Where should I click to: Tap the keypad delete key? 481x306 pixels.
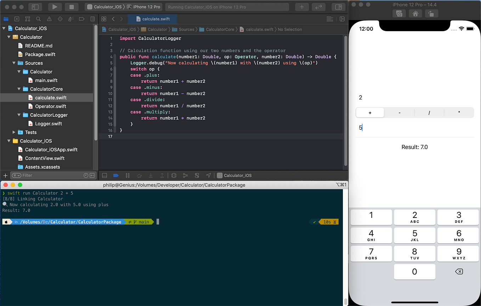459,271
